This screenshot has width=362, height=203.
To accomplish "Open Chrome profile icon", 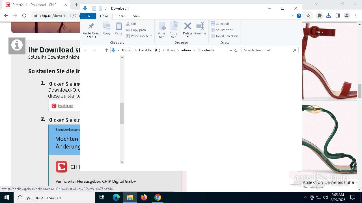I will (347, 16).
